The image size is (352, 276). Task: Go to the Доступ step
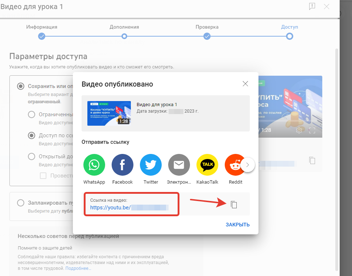[x=290, y=36]
